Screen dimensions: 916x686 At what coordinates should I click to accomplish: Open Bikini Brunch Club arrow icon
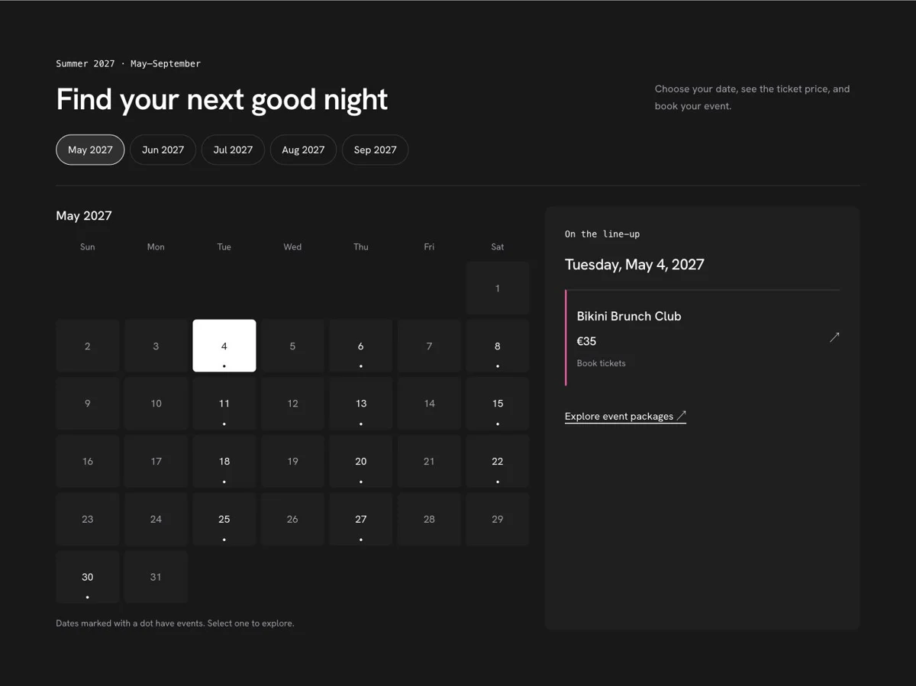click(834, 337)
